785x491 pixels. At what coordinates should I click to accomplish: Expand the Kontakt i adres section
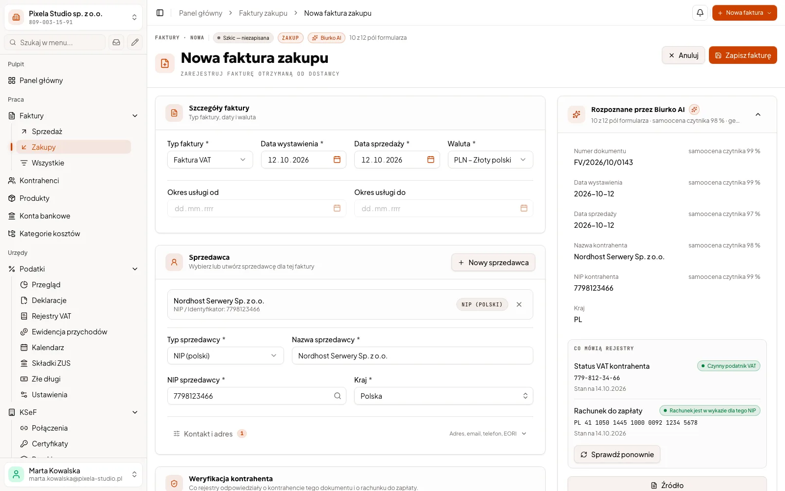click(x=350, y=434)
